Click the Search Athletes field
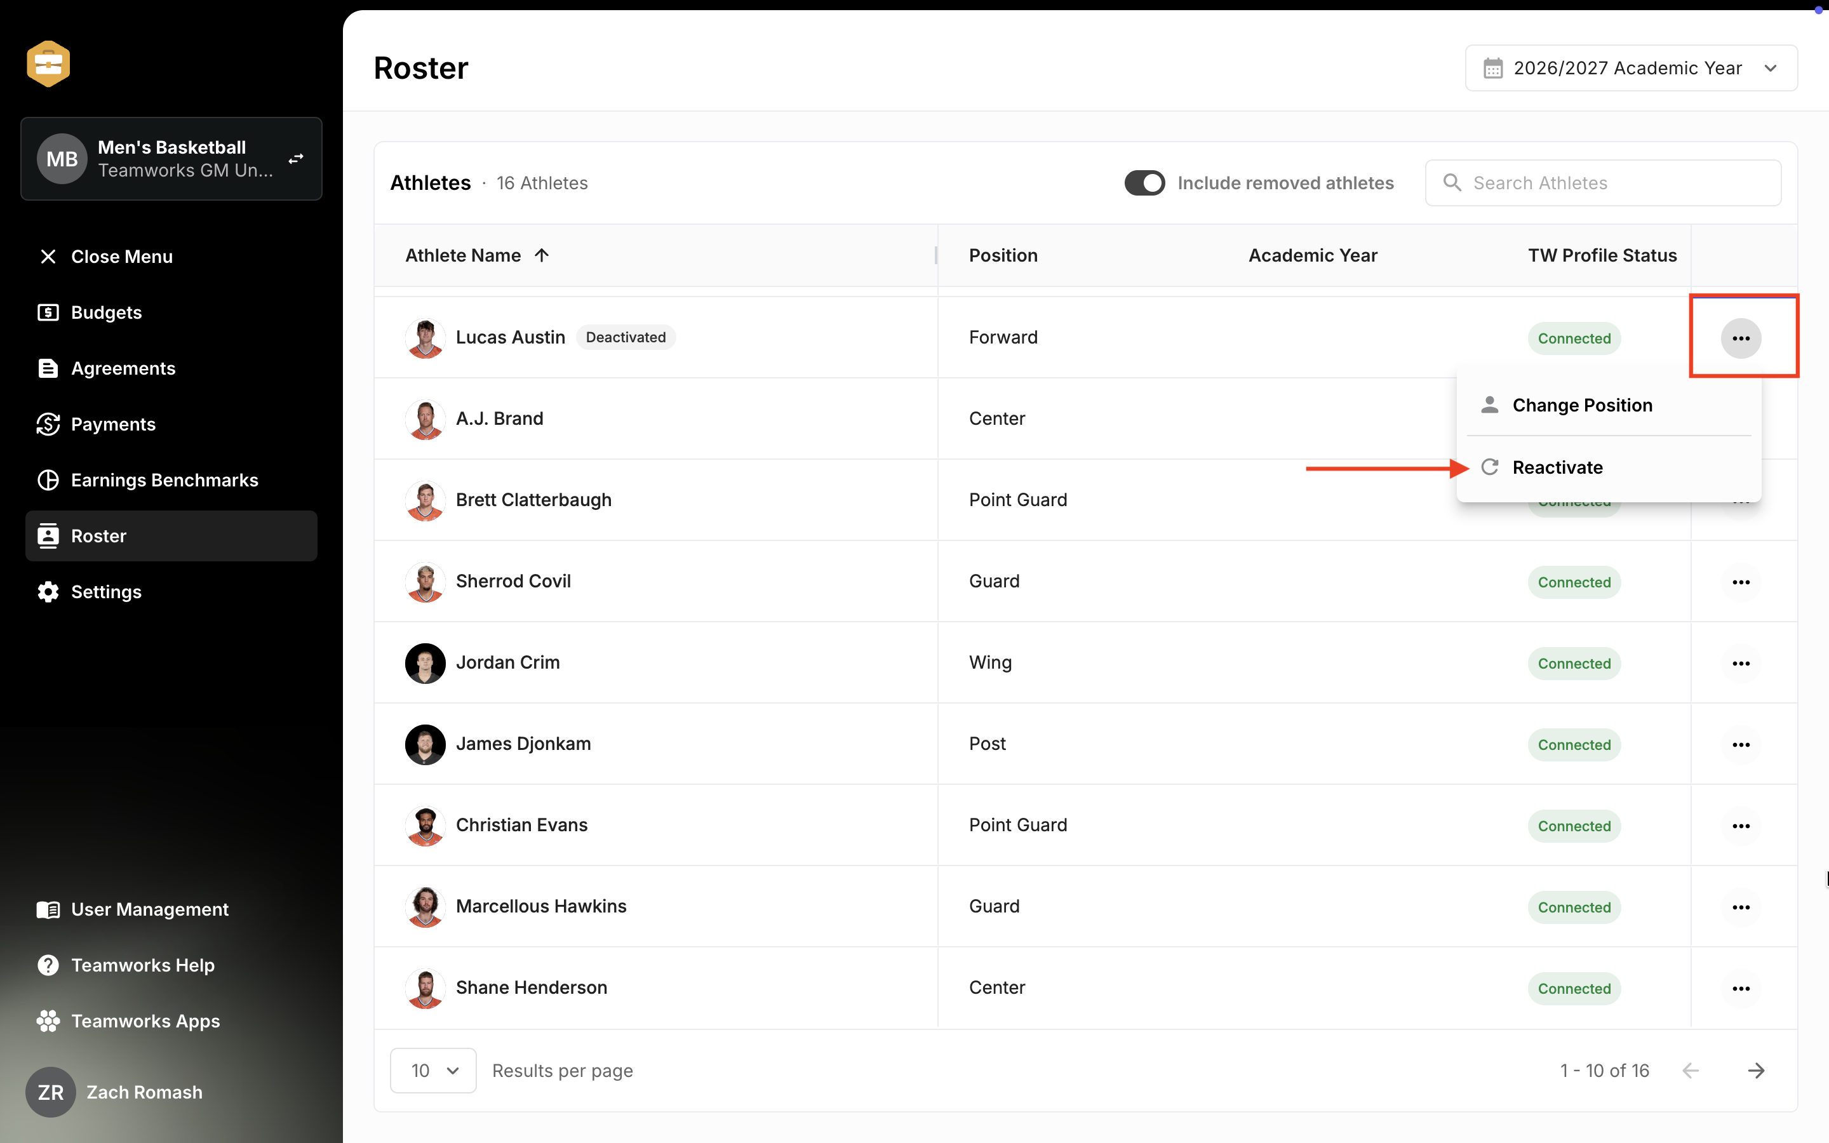The image size is (1829, 1143). pyautogui.click(x=1603, y=183)
